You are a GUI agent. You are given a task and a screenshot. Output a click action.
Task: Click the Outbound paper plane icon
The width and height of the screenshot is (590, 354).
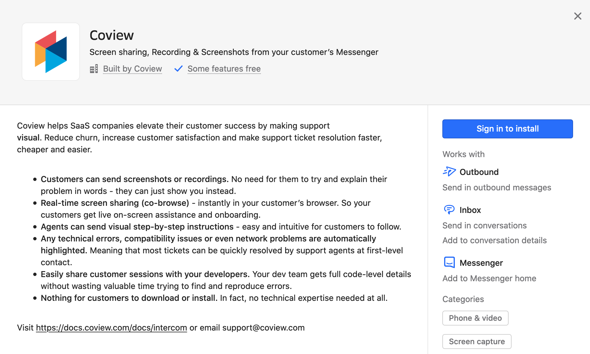click(x=449, y=172)
